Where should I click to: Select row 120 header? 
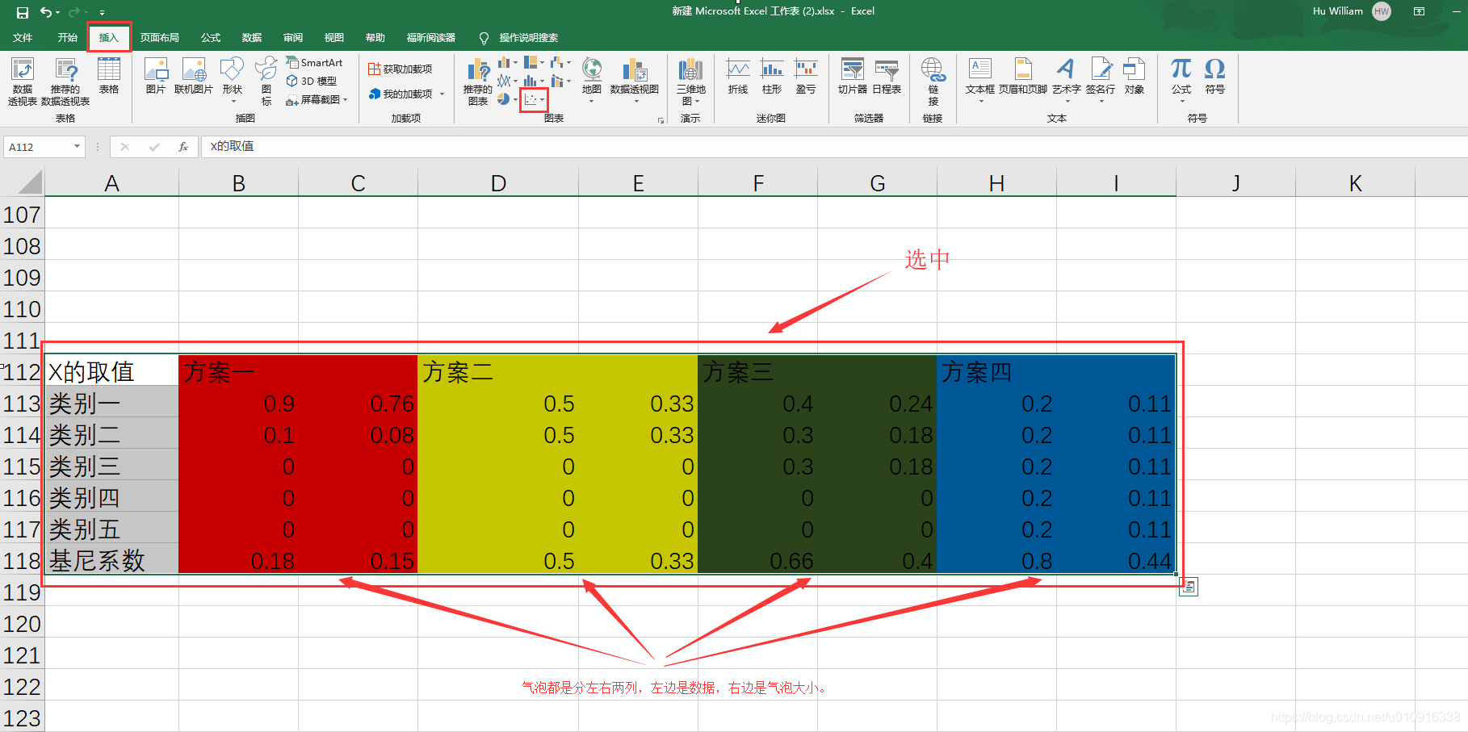tap(22, 624)
